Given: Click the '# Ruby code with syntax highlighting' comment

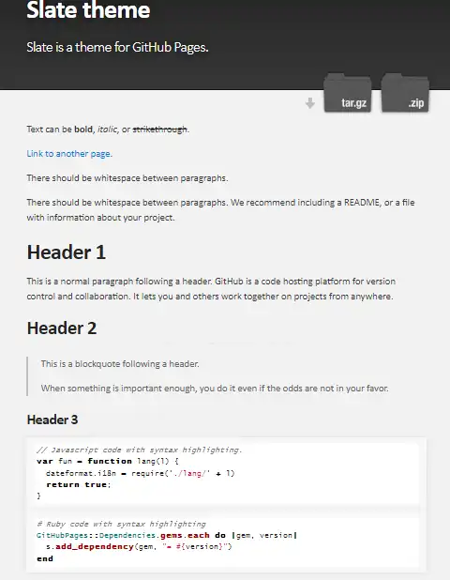Looking at the screenshot, I should [x=121, y=524].
